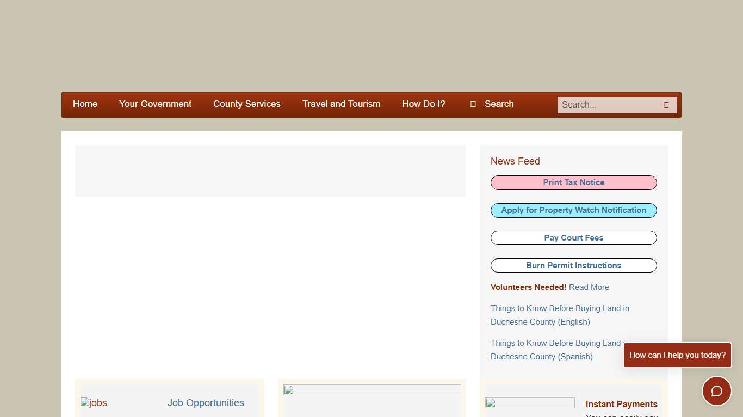The image size is (743, 417).
Task: Click the How can I help you today? bubble
Action: click(677, 355)
